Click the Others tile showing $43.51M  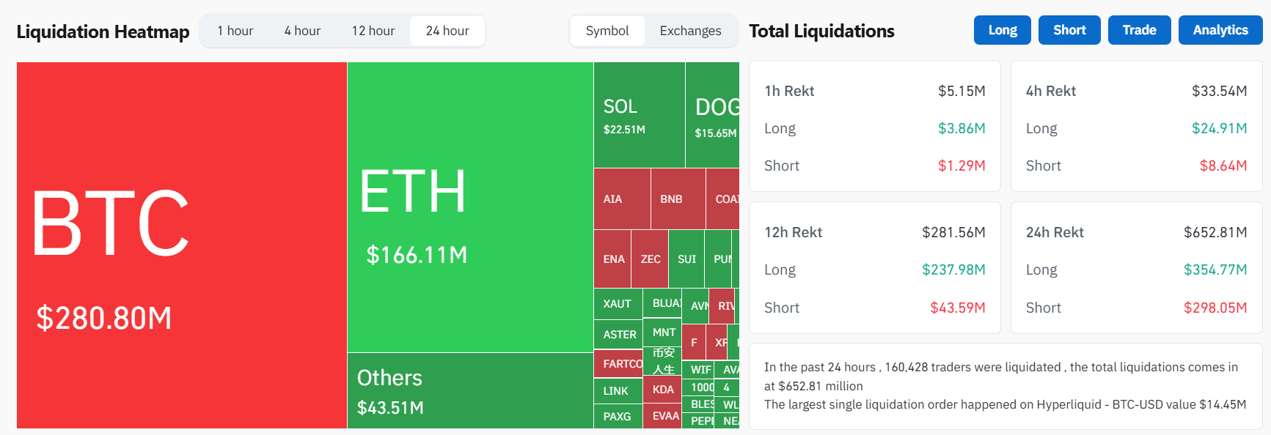(x=469, y=391)
